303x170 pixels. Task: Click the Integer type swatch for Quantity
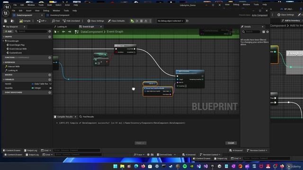(x=33, y=88)
